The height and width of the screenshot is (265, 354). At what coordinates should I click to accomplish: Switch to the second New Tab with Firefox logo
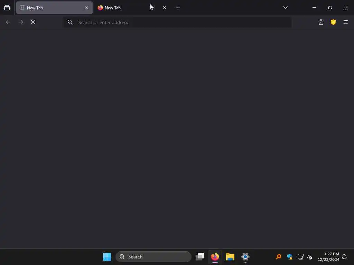coord(131,8)
